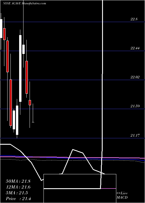Click the 22.44 price axis label
Viewport: 145px width, 203px height.
[135, 48]
